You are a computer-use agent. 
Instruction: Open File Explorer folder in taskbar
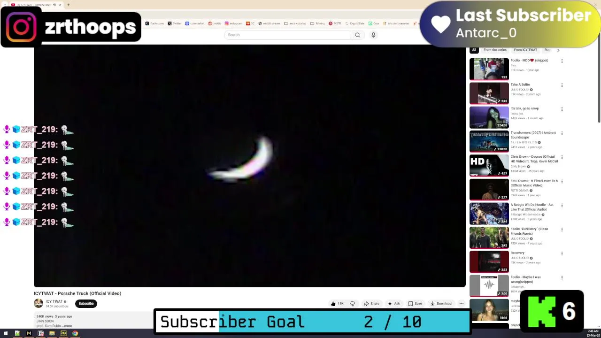52,334
